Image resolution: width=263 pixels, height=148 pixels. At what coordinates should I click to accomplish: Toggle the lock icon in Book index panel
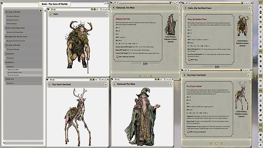(40, 11)
